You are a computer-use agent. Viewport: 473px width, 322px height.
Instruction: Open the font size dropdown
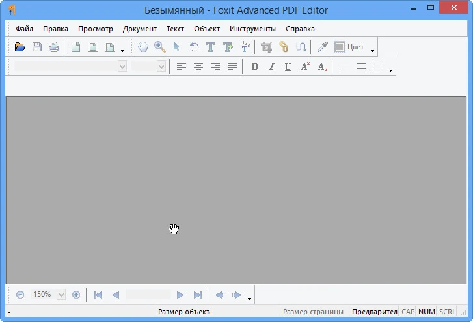pos(161,66)
